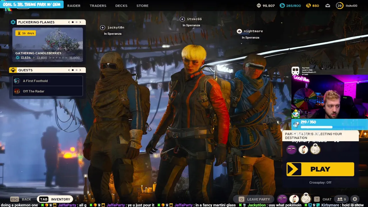This screenshot has width=368, height=207.
Task: Switch to the DECKS tab
Action: [121, 6]
